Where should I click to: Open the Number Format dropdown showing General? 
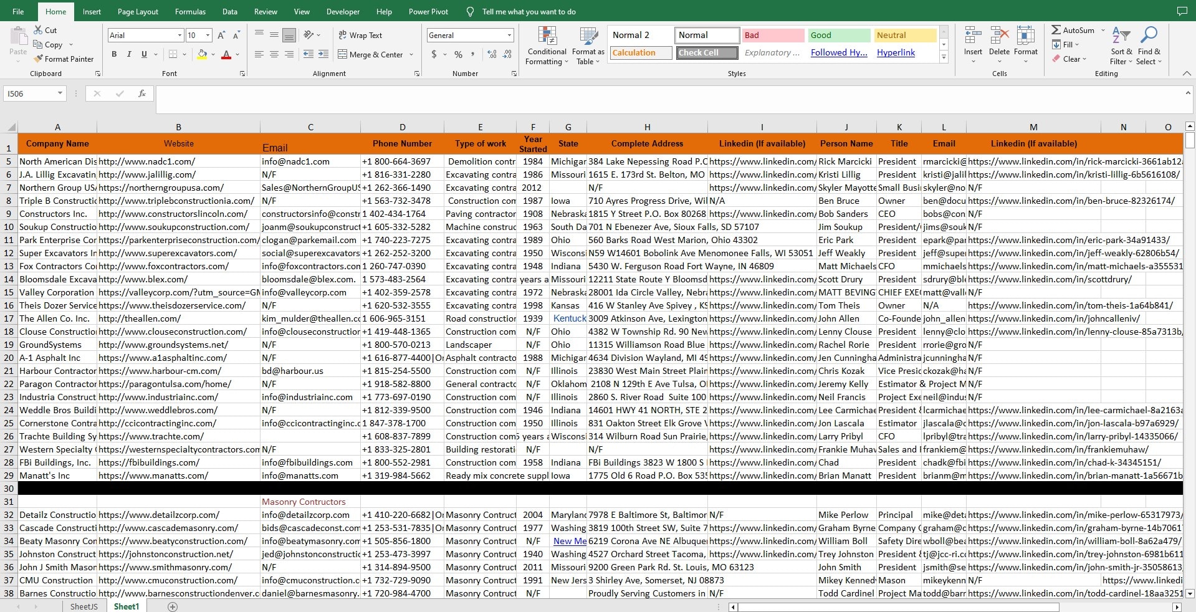tap(509, 36)
